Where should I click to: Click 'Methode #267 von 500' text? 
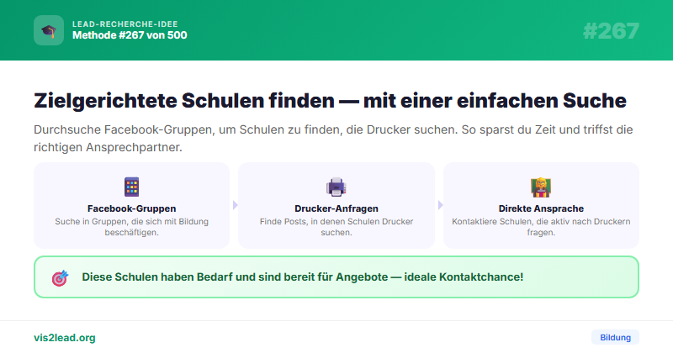pyautogui.click(x=130, y=35)
